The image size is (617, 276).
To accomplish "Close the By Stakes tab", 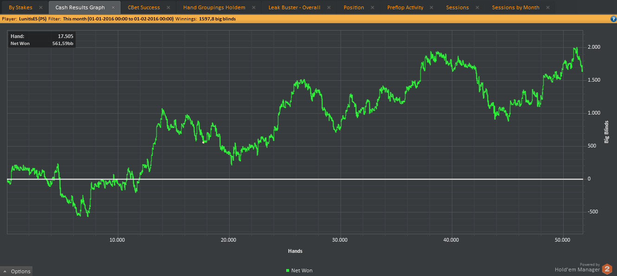I will [x=41, y=7].
